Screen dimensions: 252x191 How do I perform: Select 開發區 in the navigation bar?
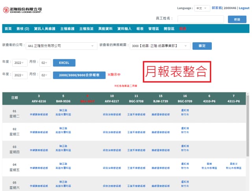point(169,29)
